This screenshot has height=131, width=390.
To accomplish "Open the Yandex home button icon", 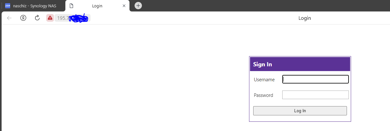I will pos(23,18).
